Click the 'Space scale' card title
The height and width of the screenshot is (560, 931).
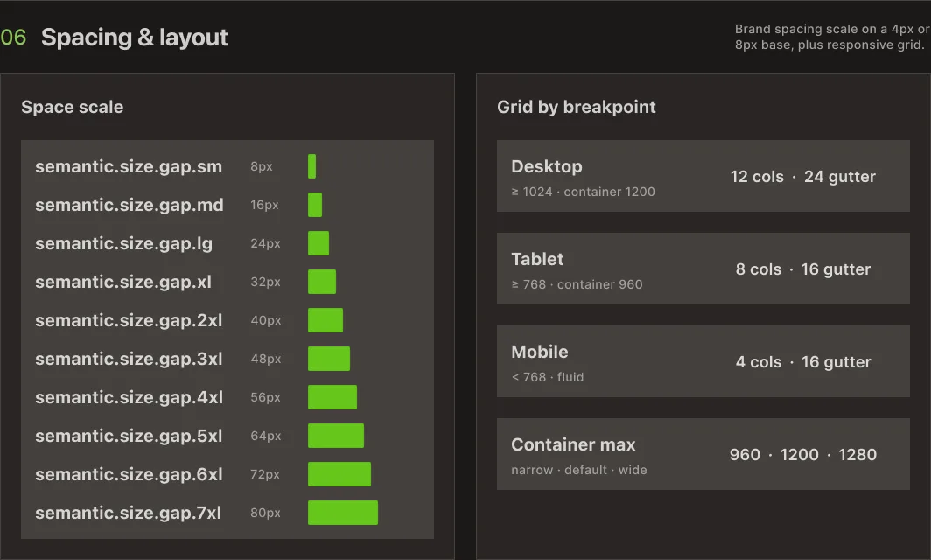73,107
